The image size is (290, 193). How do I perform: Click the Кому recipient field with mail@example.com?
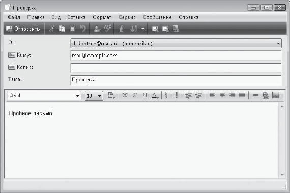coord(176,56)
